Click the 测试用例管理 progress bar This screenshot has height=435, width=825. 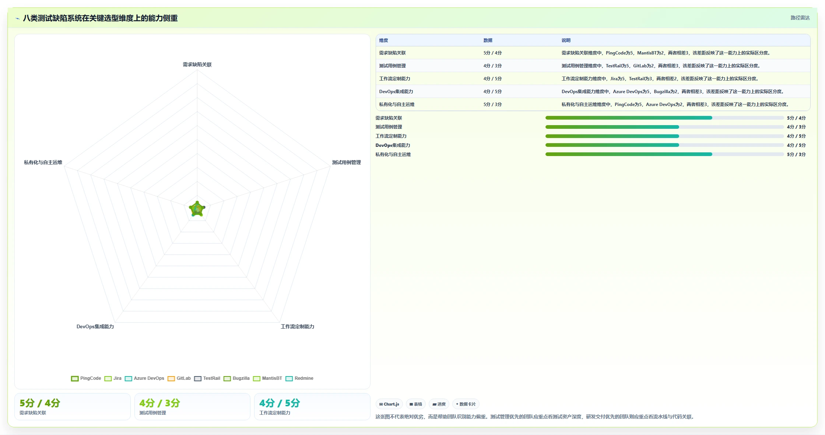(664, 127)
